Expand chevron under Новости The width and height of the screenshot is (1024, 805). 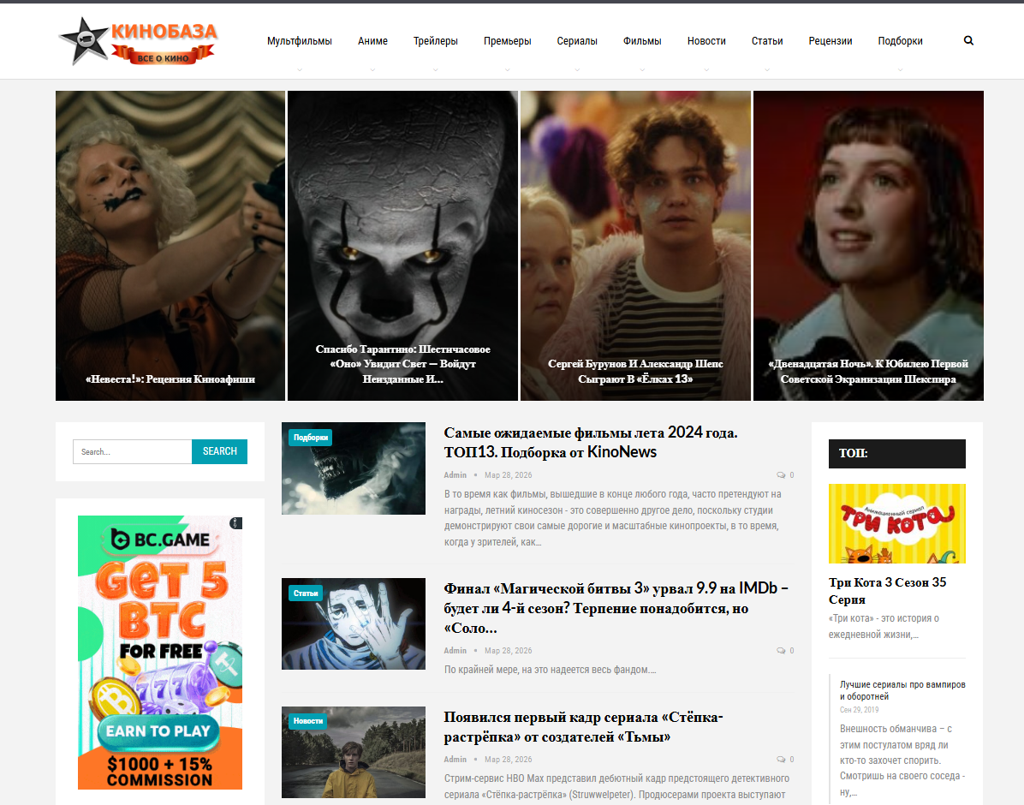706,69
